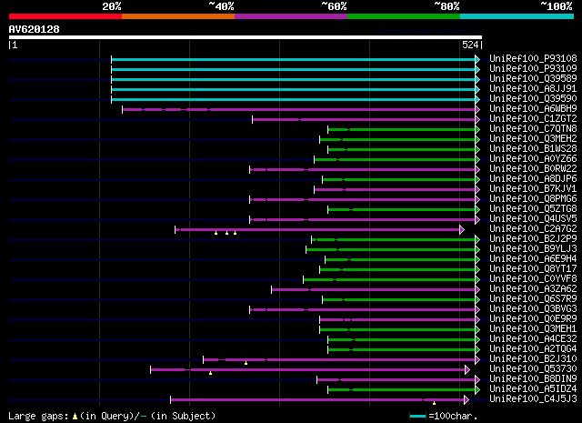This screenshot has width=582, height=423.
Task: Select the UniRef100_Q6S7R9 label
Action: pyautogui.click(x=533, y=299)
